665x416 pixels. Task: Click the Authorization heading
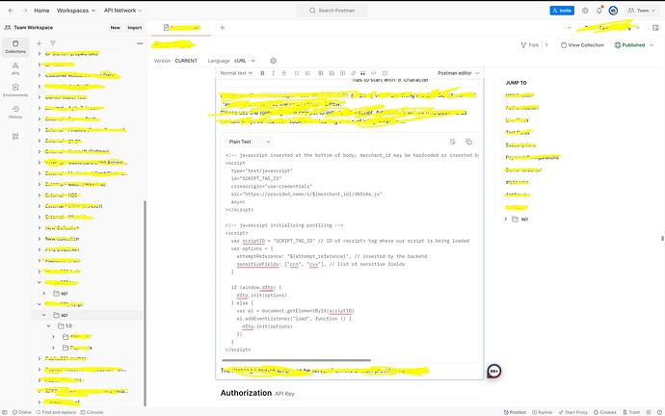246,393
